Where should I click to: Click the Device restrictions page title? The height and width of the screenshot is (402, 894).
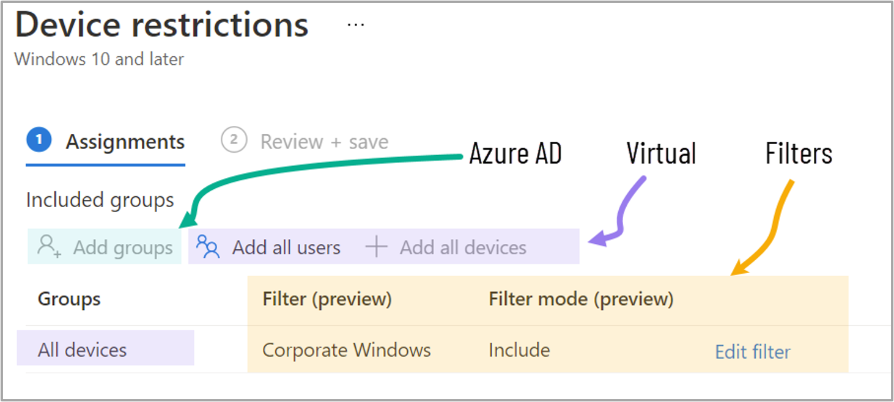[161, 25]
